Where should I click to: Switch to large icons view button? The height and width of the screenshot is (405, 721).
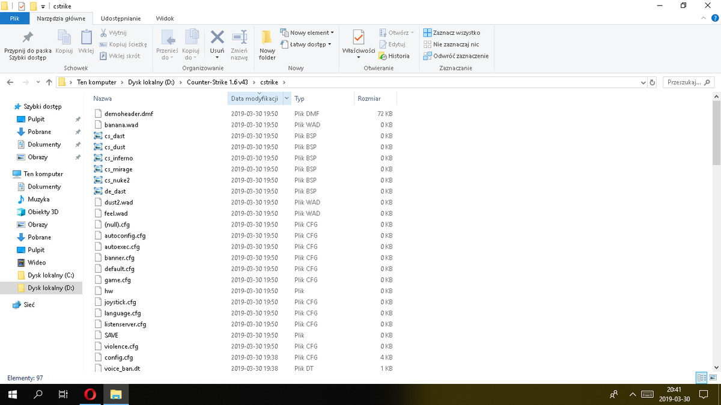tap(713, 377)
